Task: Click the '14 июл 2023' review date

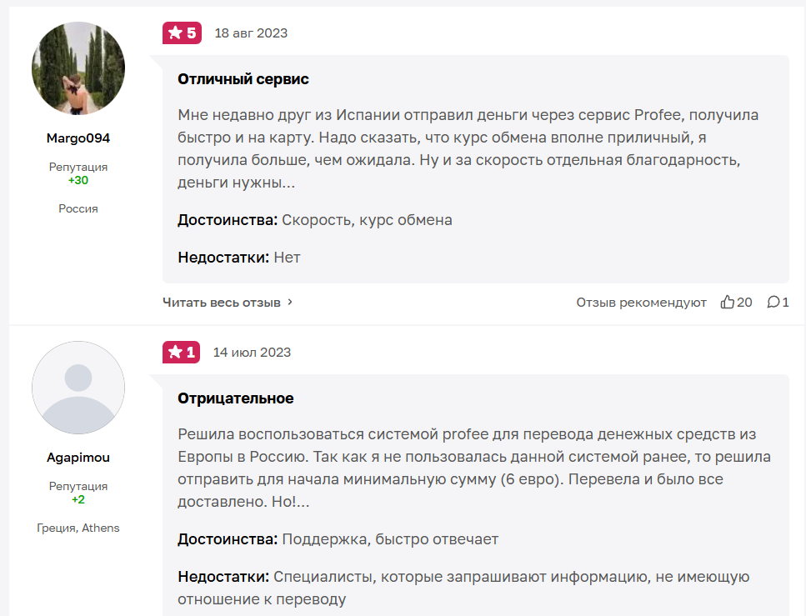Action: 252,352
